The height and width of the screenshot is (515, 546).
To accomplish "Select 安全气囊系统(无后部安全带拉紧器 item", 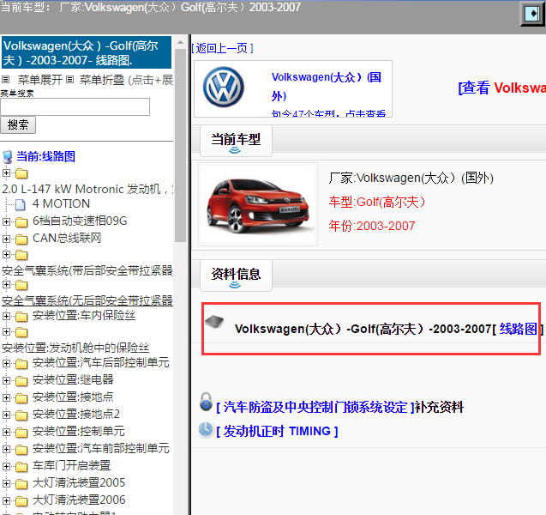I will [87, 300].
